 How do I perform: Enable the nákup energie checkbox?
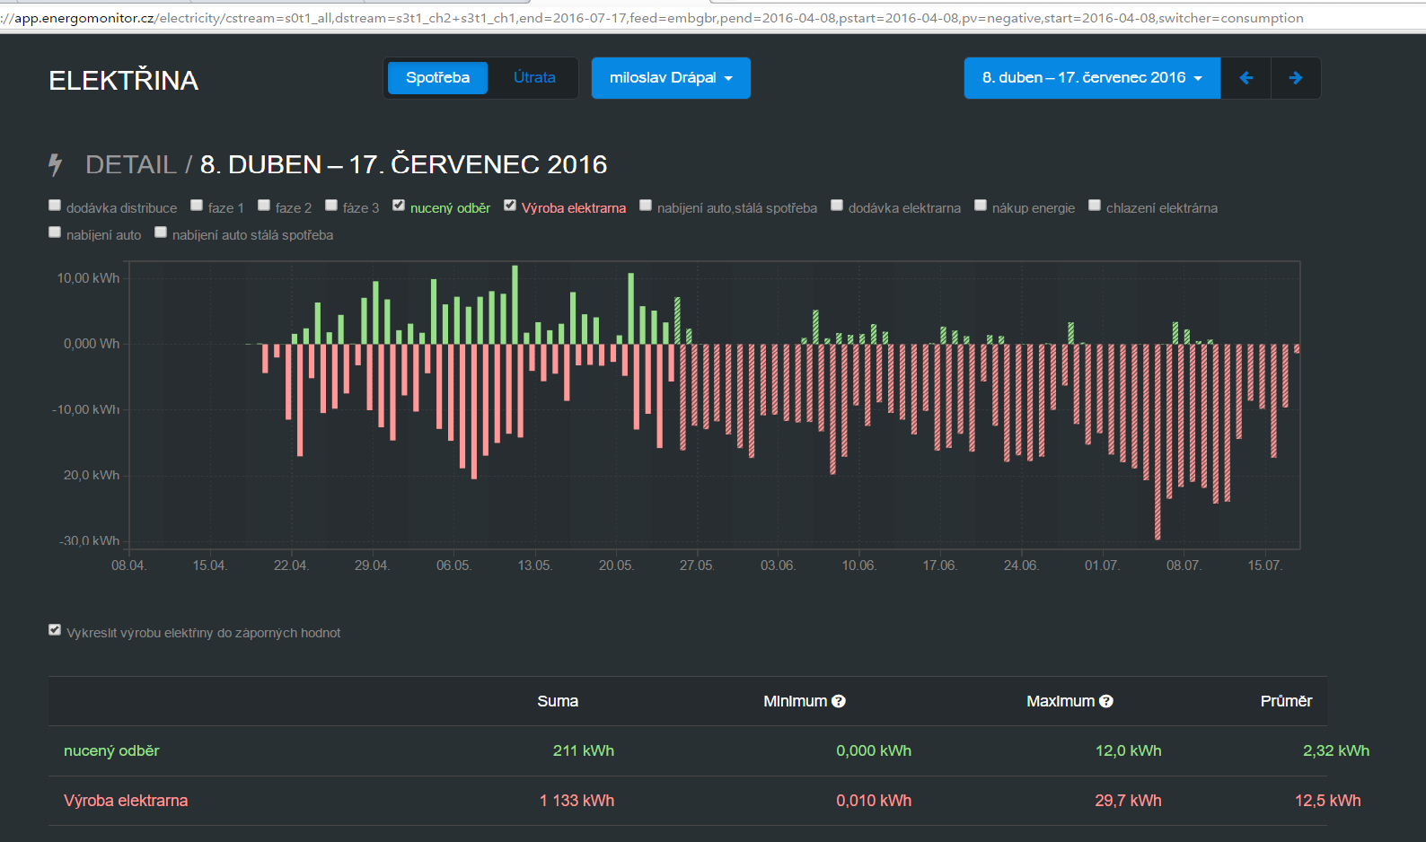coord(981,206)
